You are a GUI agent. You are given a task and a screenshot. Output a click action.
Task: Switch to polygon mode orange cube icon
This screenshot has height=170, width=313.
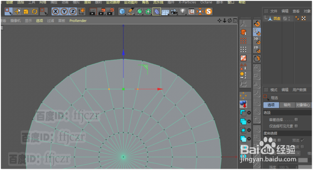point(243,32)
